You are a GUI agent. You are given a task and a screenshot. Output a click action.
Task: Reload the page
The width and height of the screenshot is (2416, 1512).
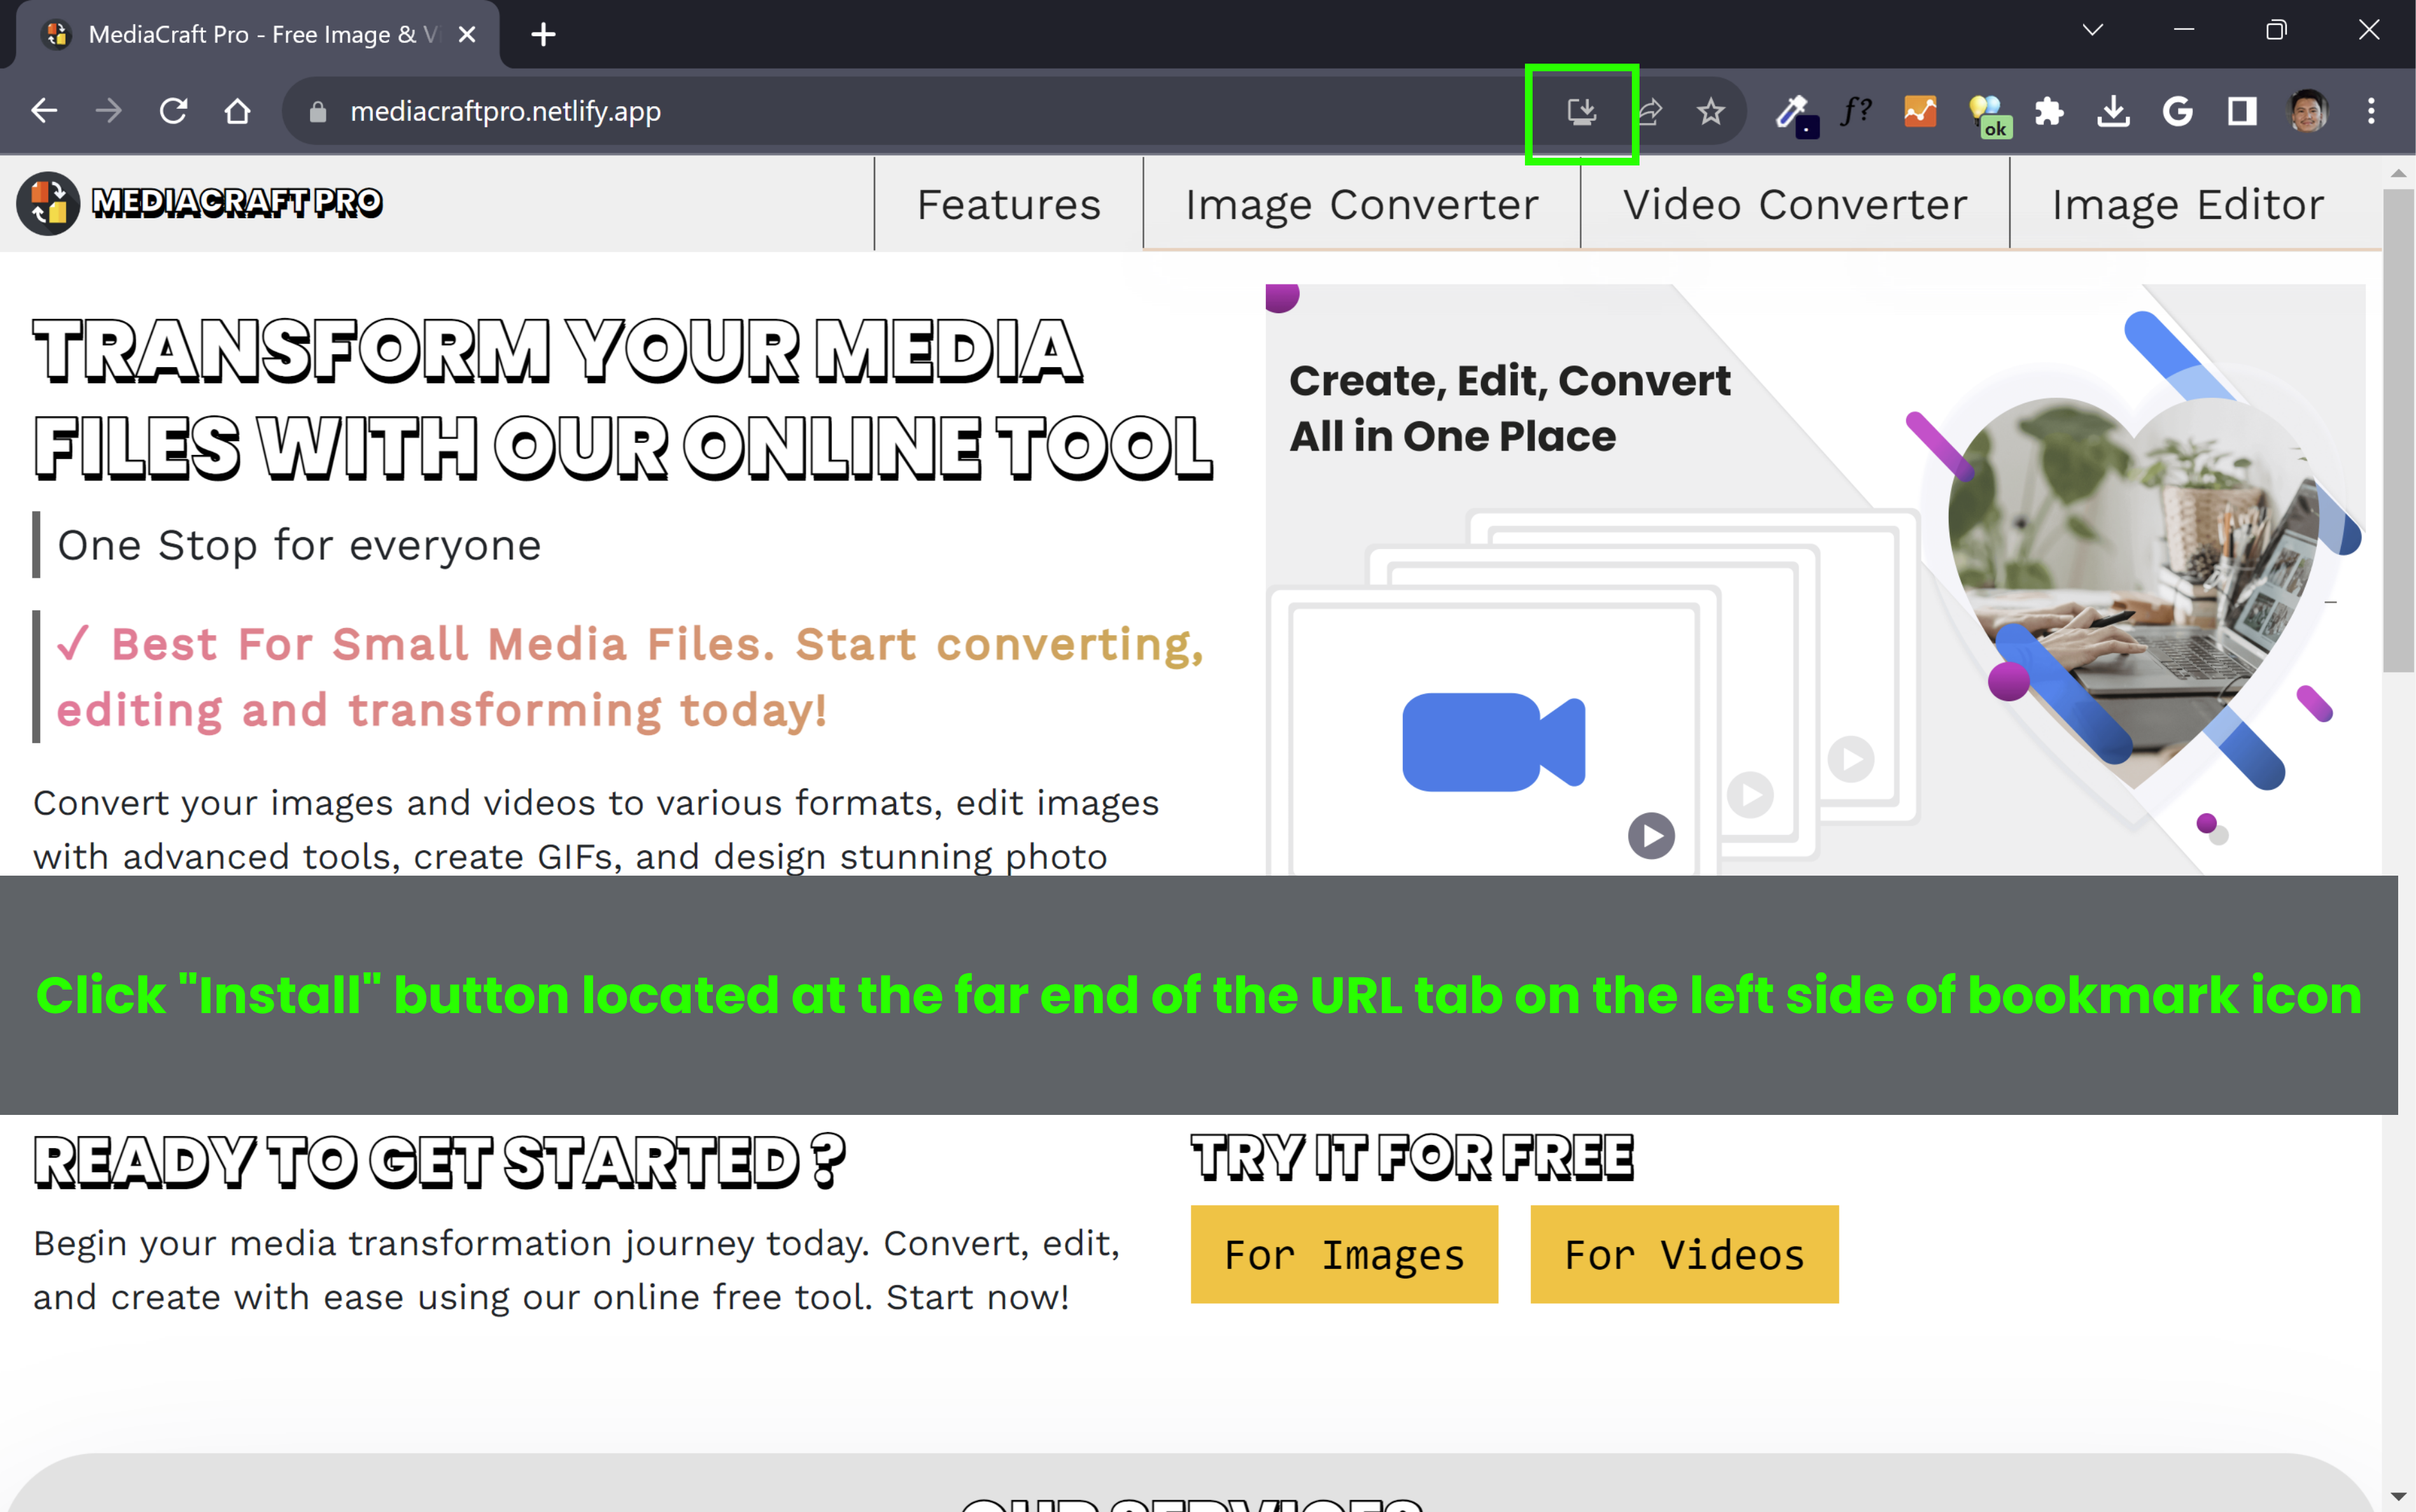[174, 111]
